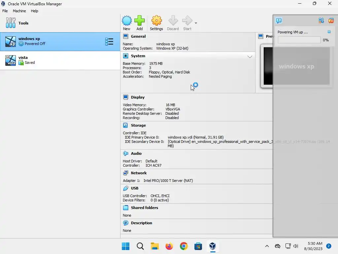338x254 pixels.
Task: Collapse the System section chevron
Action: (250, 57)
